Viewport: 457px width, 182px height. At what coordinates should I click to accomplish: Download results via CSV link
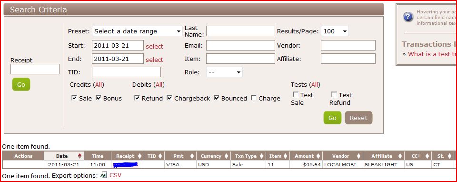115,175
